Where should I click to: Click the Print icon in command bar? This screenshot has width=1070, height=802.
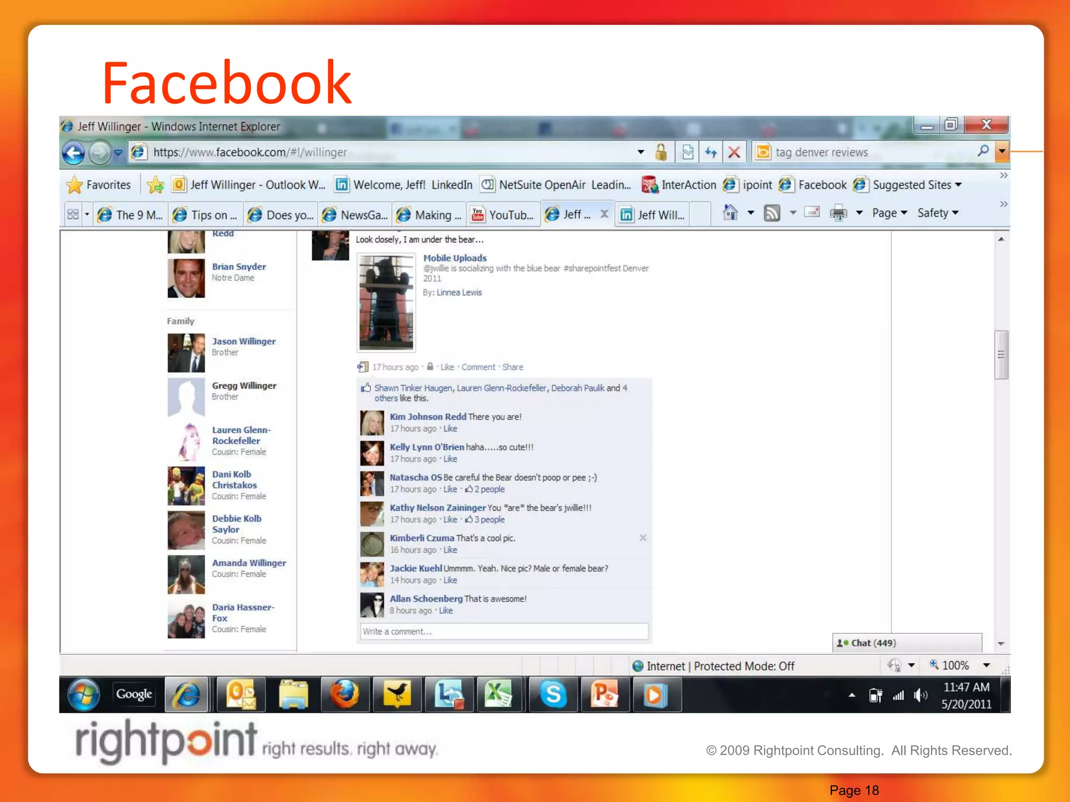(x=838, y=213)
